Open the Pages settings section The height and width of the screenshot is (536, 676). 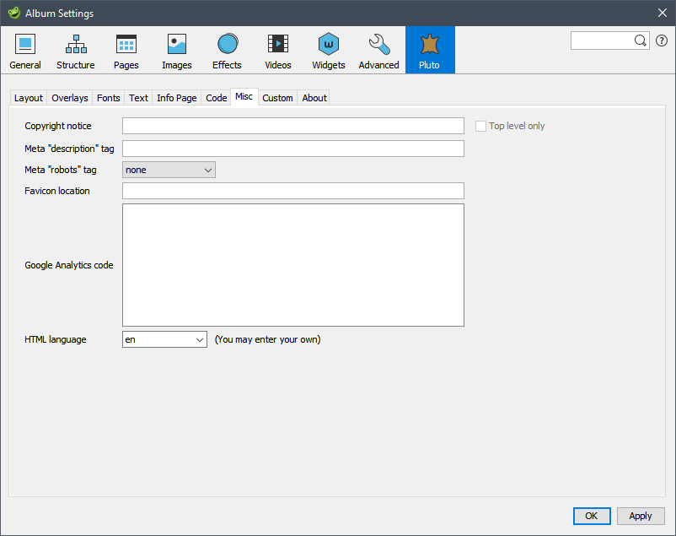(126, 50)
